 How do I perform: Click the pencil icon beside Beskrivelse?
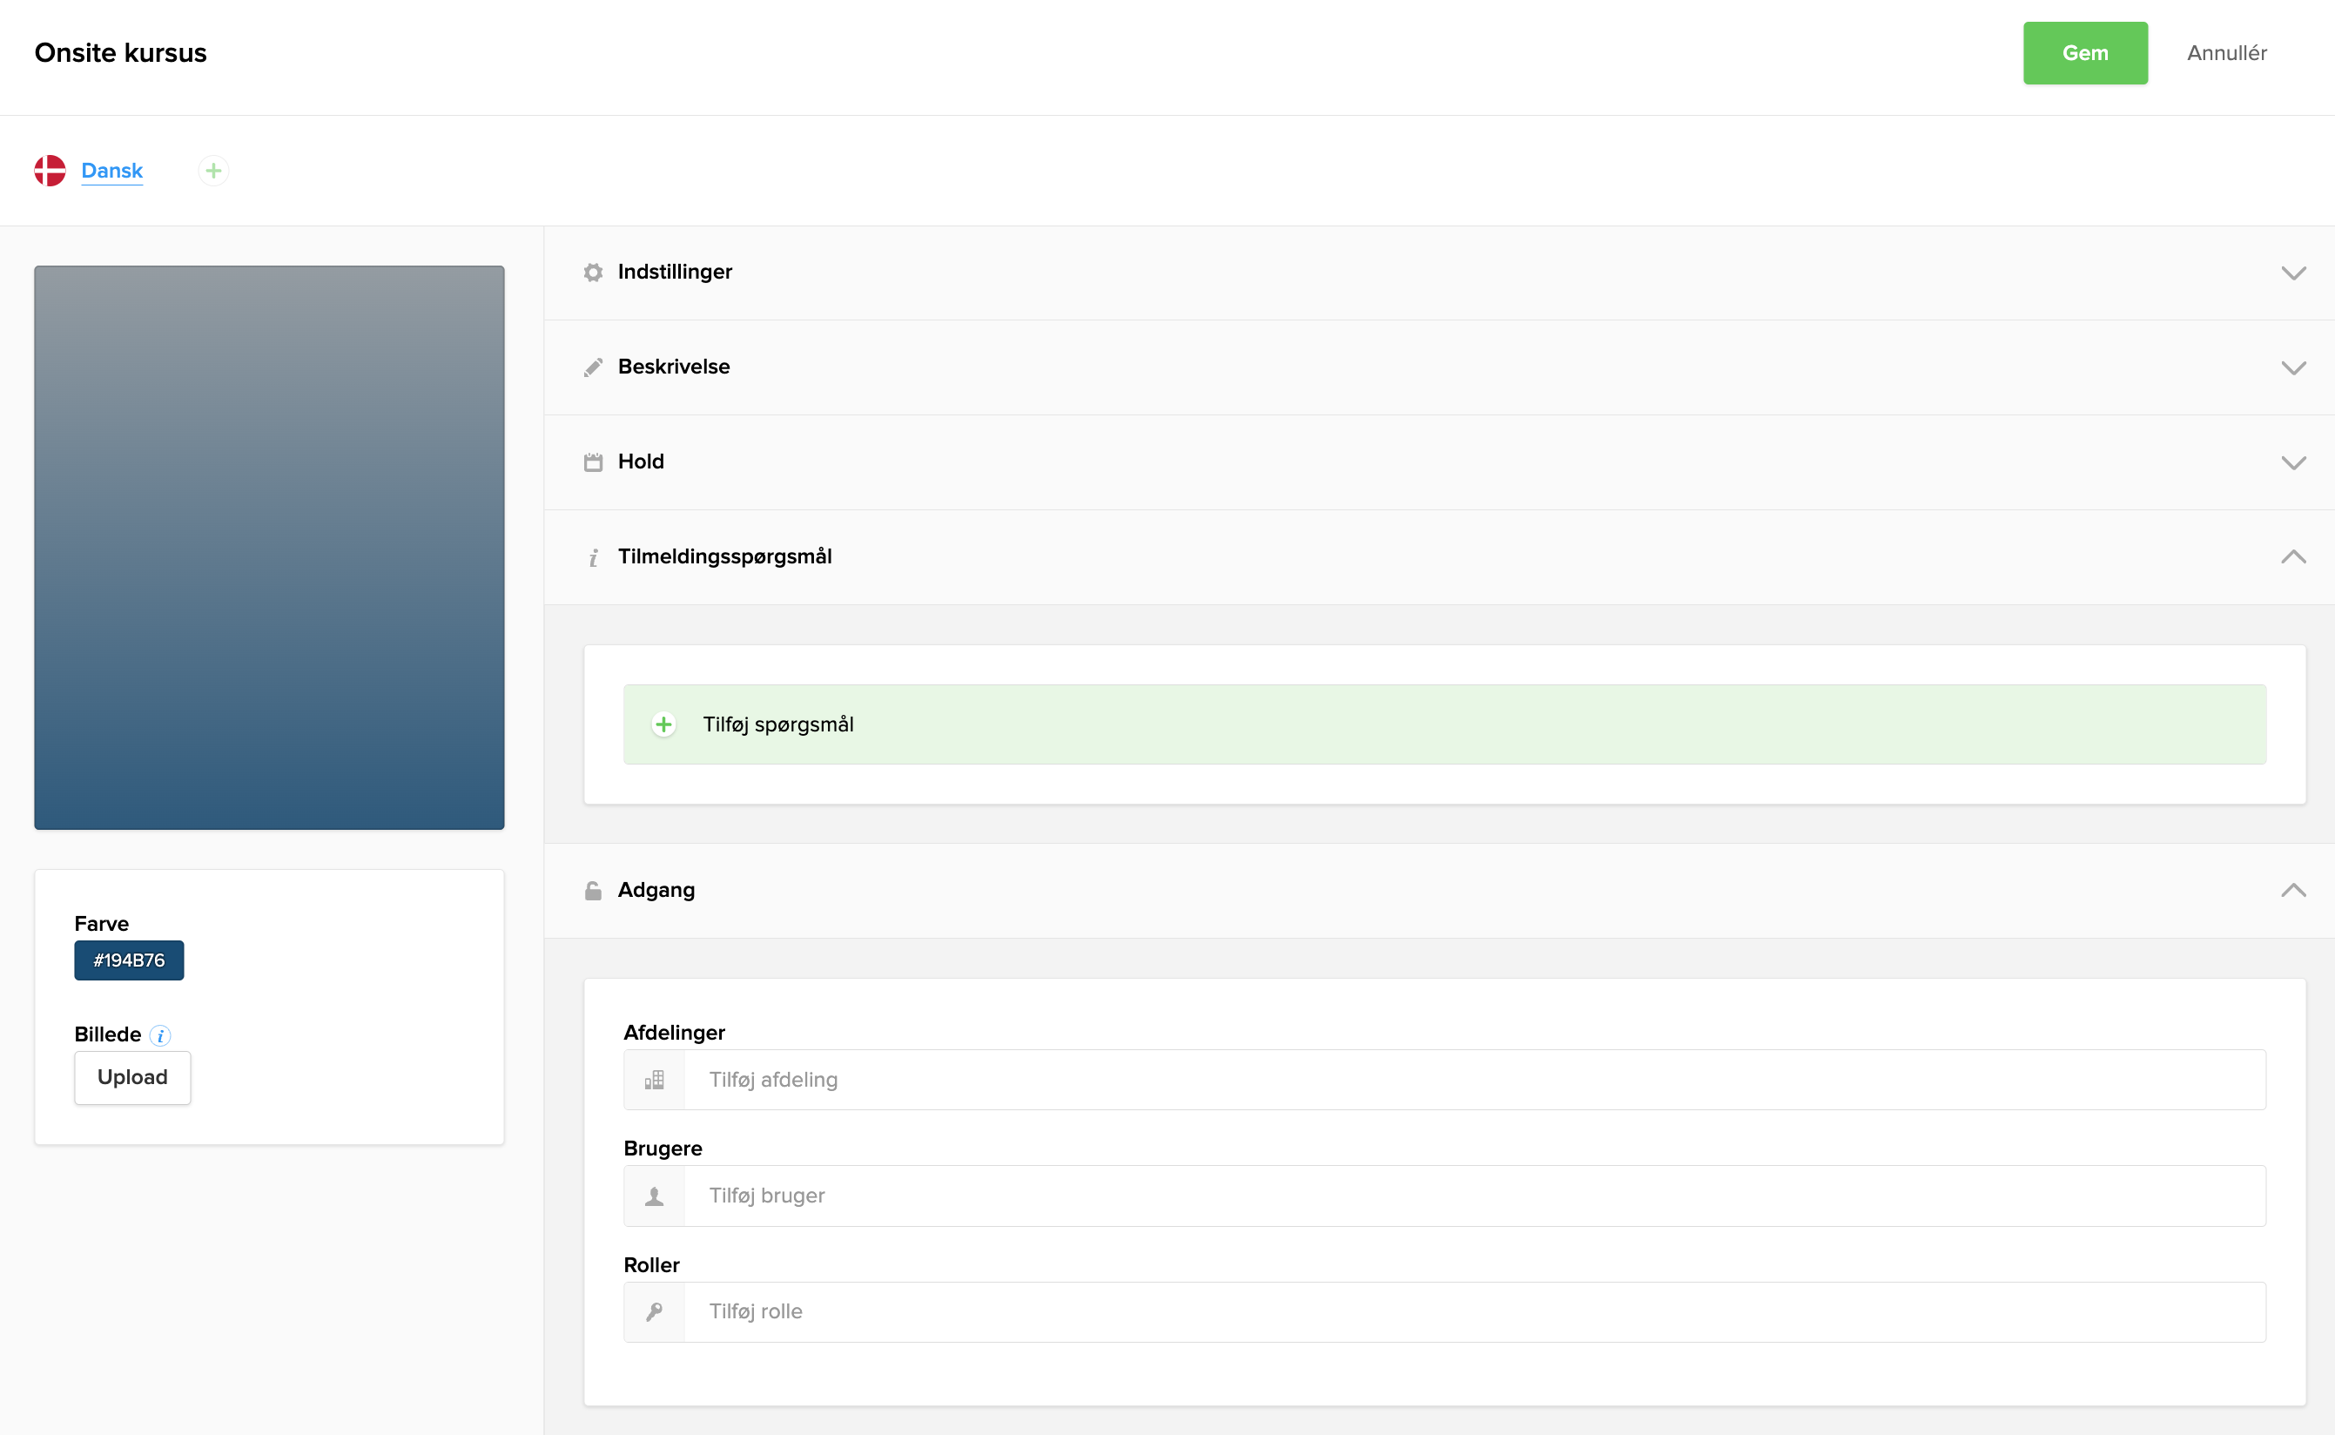593,367
